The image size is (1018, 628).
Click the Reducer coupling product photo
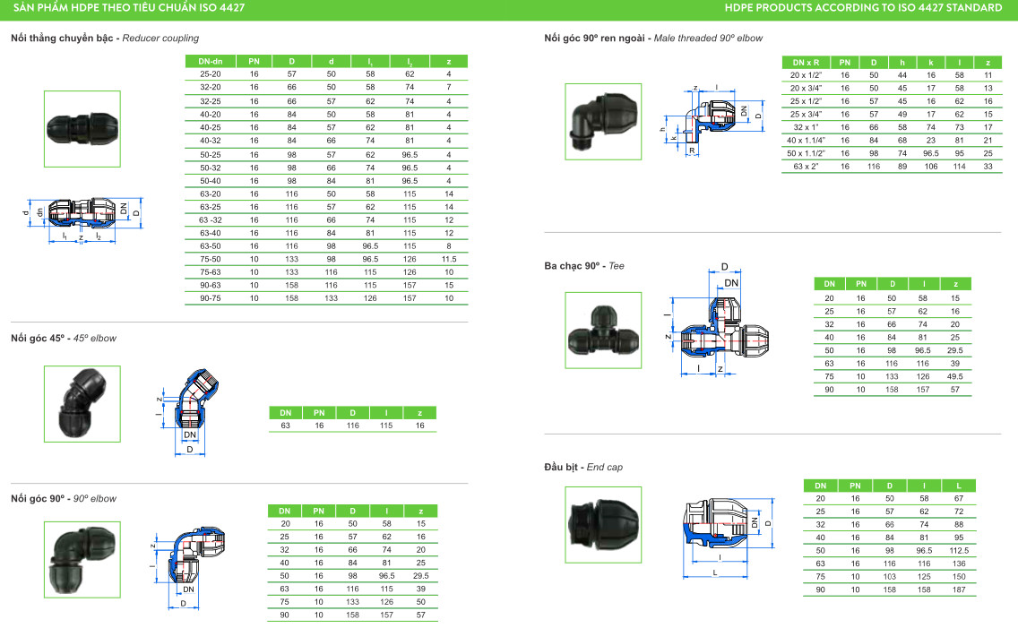pyautogui.click(x=82, y=128)
